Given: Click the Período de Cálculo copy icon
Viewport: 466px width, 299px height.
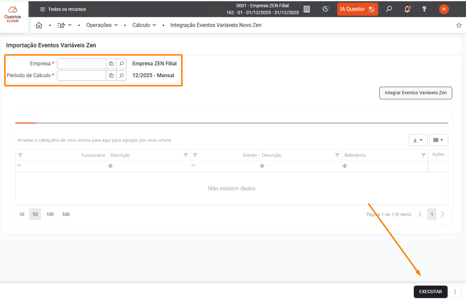Looking at the screenshot, I should click(111, 76).
